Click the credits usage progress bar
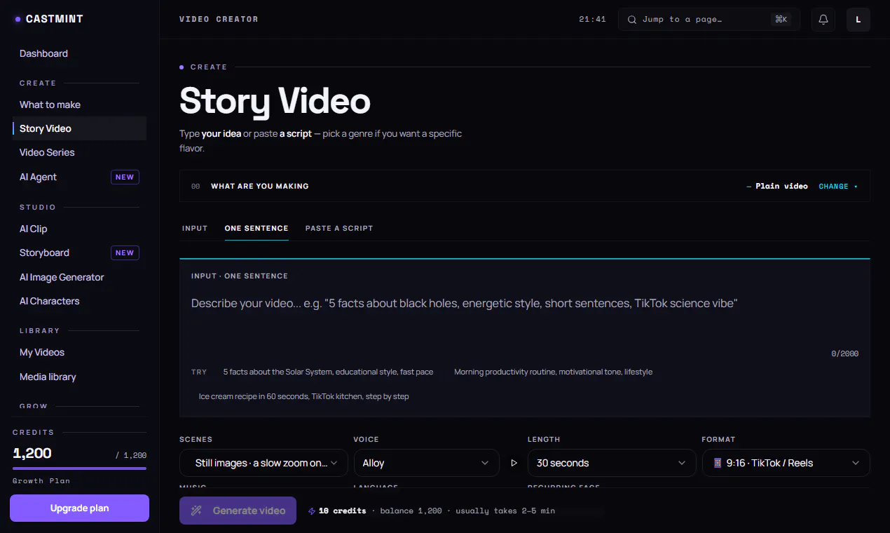The height and width of the screenshot is (533, 890). (79, 468)
